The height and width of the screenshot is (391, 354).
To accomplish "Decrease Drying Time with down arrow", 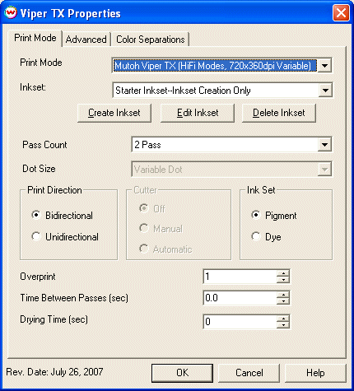I will 283,324.
